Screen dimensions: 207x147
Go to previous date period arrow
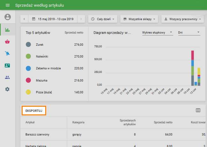[25, 19]
